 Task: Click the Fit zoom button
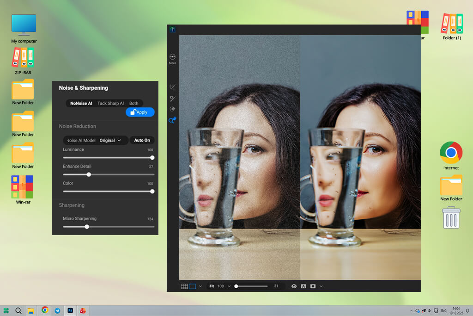tap(212, 286)
